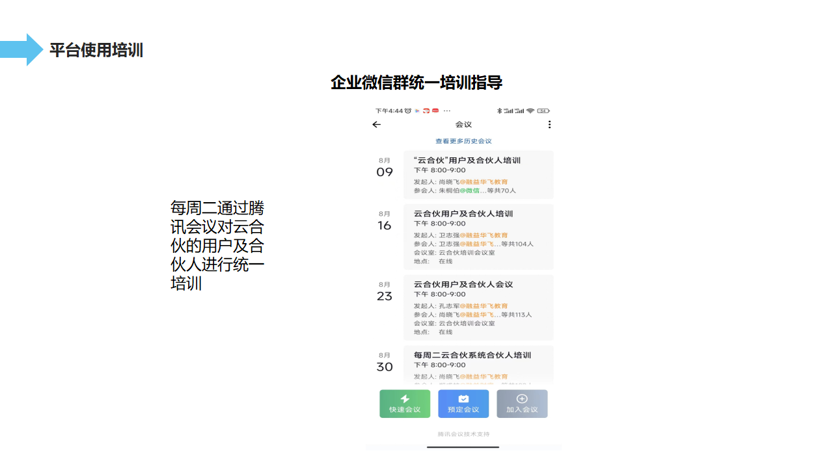Click the 下午4:44 clock in the status bar
833x468 pixels.
[389, 110]
